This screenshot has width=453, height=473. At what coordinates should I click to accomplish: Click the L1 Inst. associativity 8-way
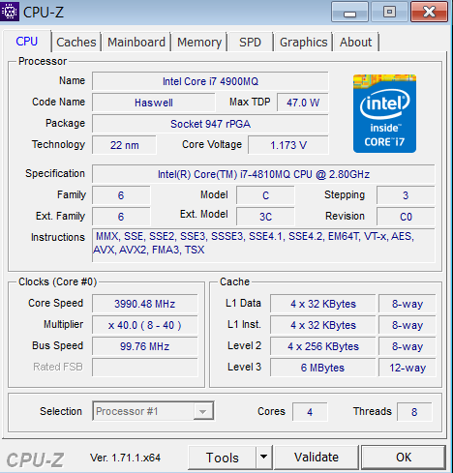(x=408, y=325)
